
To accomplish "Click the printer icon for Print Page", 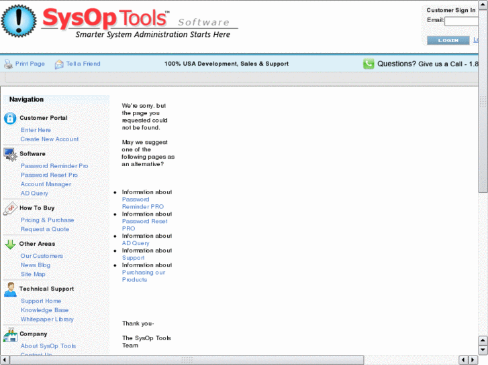I will pos(8,64).
